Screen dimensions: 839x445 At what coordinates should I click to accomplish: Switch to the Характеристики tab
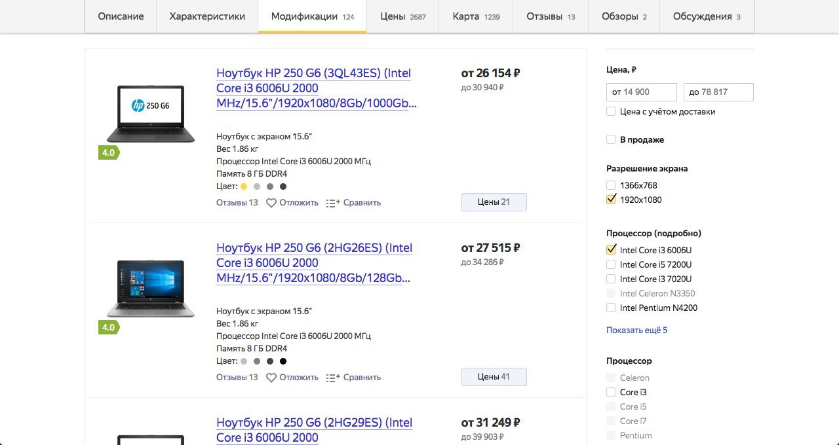point(207,16)
